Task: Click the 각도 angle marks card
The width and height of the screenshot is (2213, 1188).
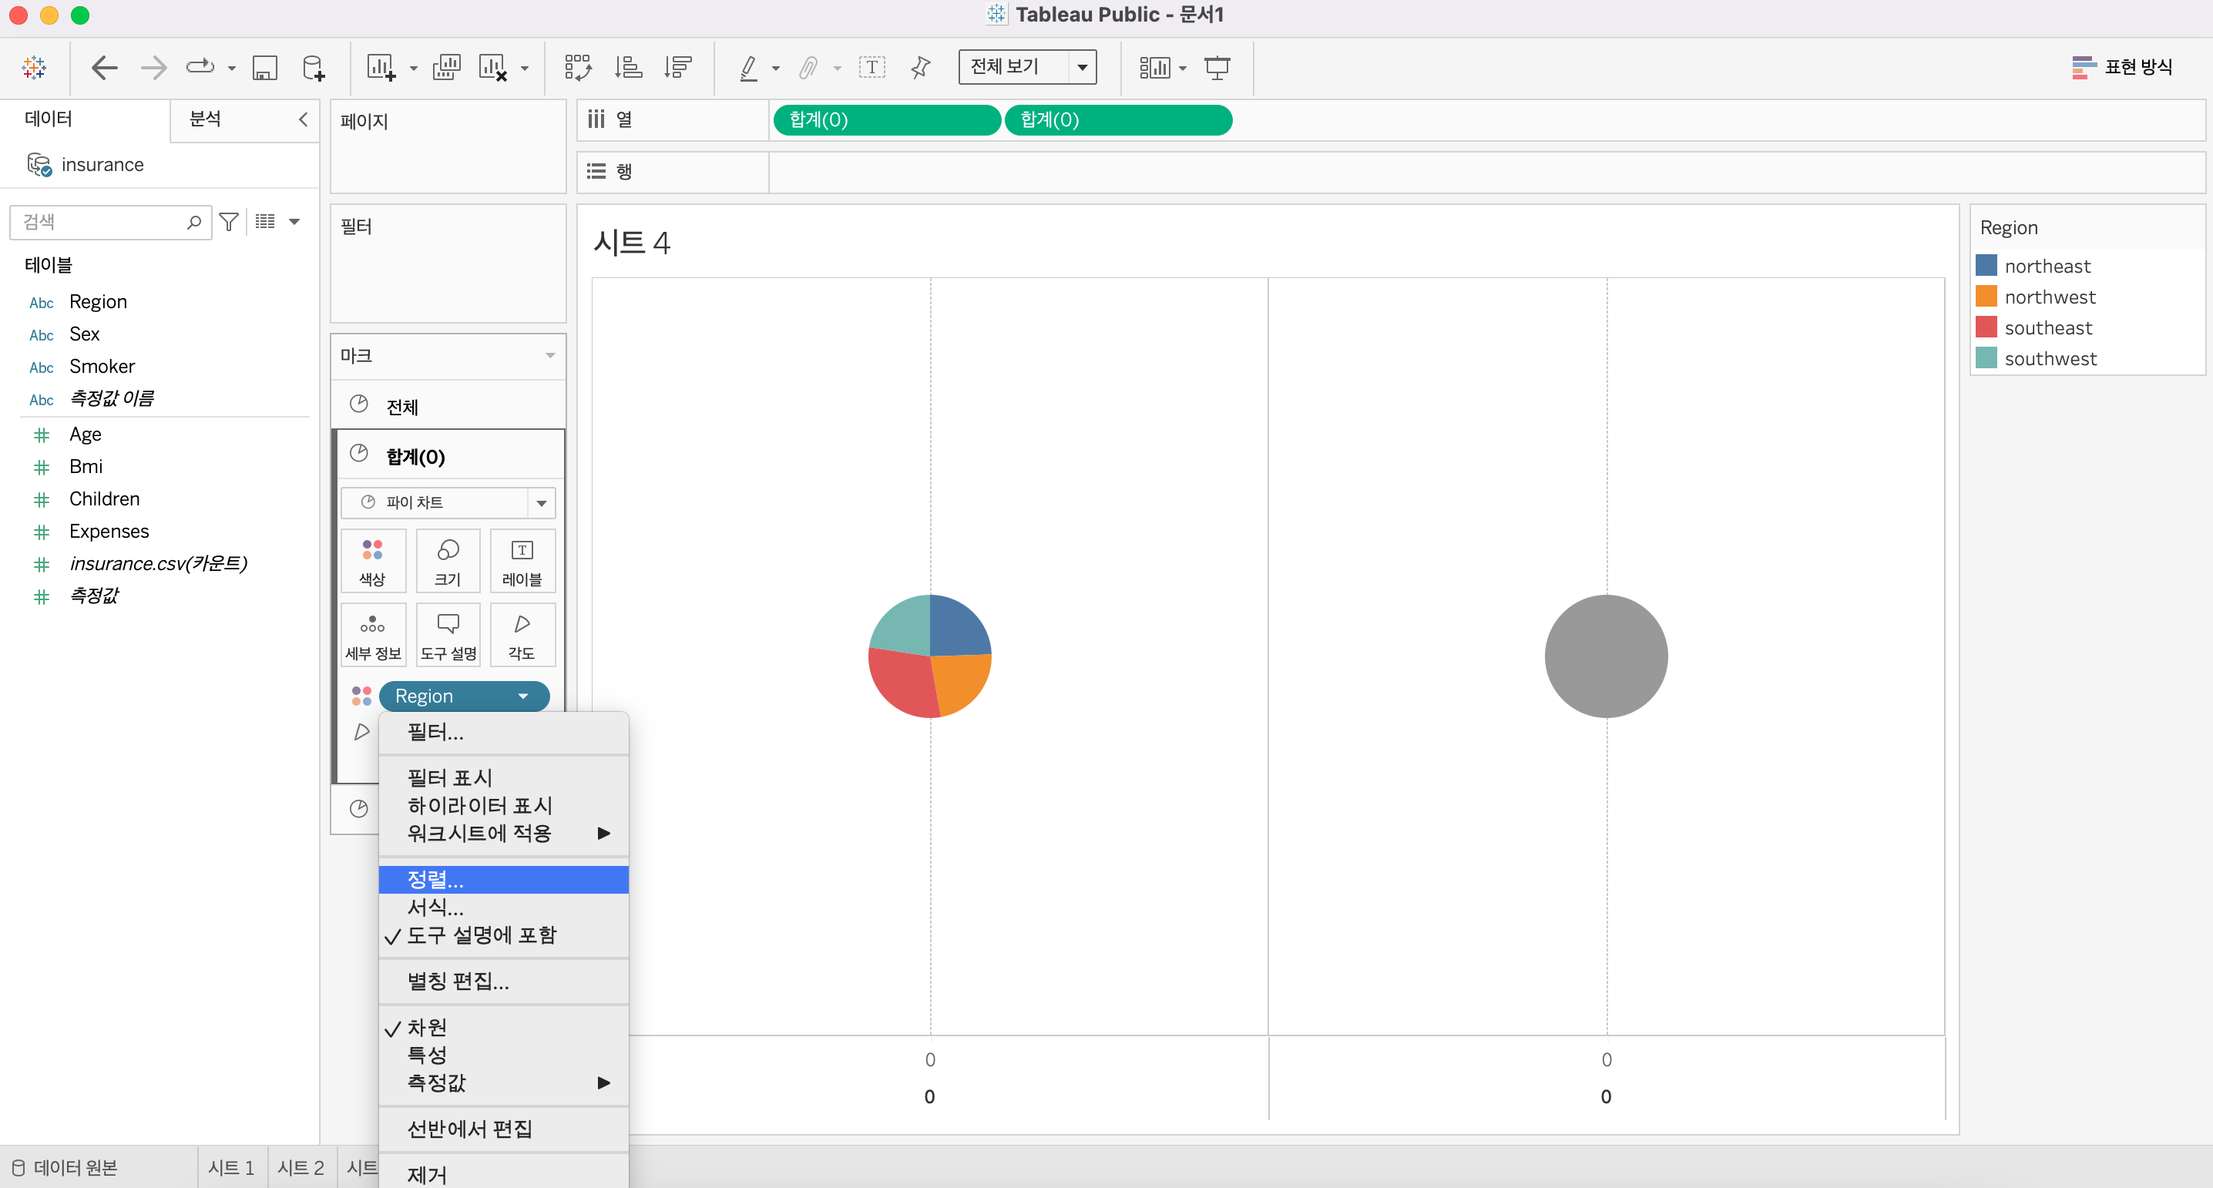Action: pos(522,635)
